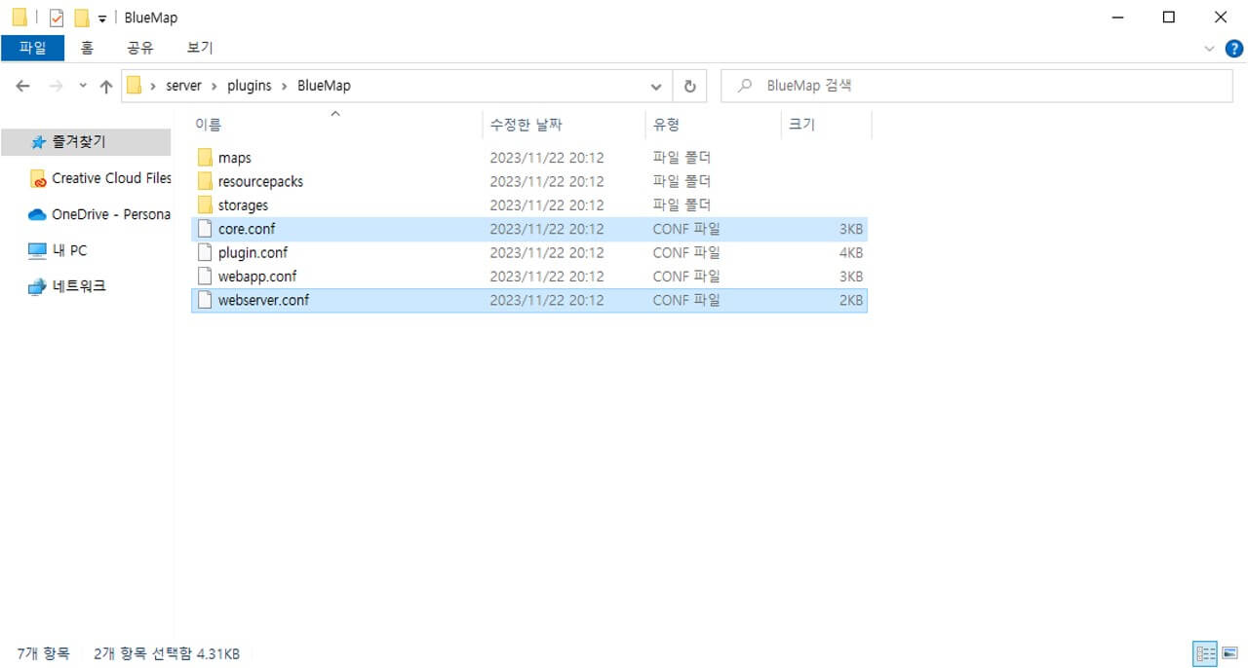Click the resourcepacks folder icon
Screen dimensions: 1248x668
205,181
